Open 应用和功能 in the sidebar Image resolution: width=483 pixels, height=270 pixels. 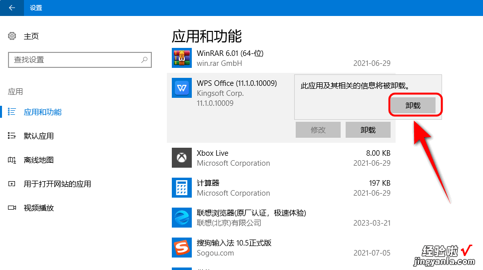42,112
